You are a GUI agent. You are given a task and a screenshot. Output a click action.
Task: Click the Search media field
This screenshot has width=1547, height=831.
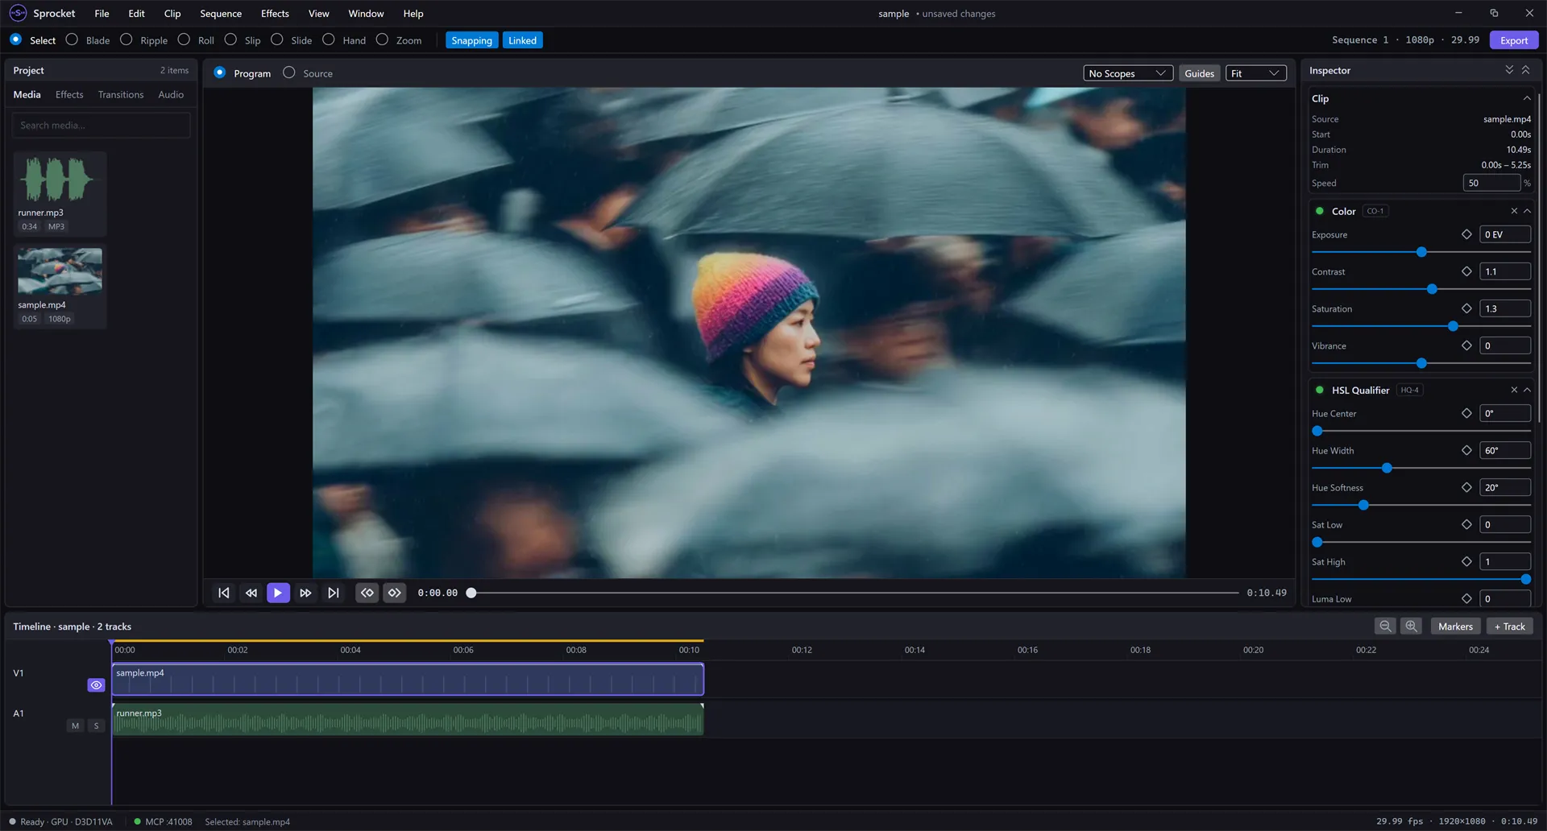pos(101,125)
